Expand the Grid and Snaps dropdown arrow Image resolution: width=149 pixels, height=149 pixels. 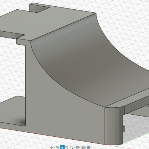(86, 148)
